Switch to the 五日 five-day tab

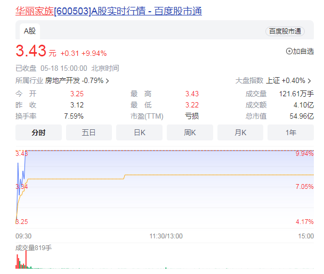[89, 132]
